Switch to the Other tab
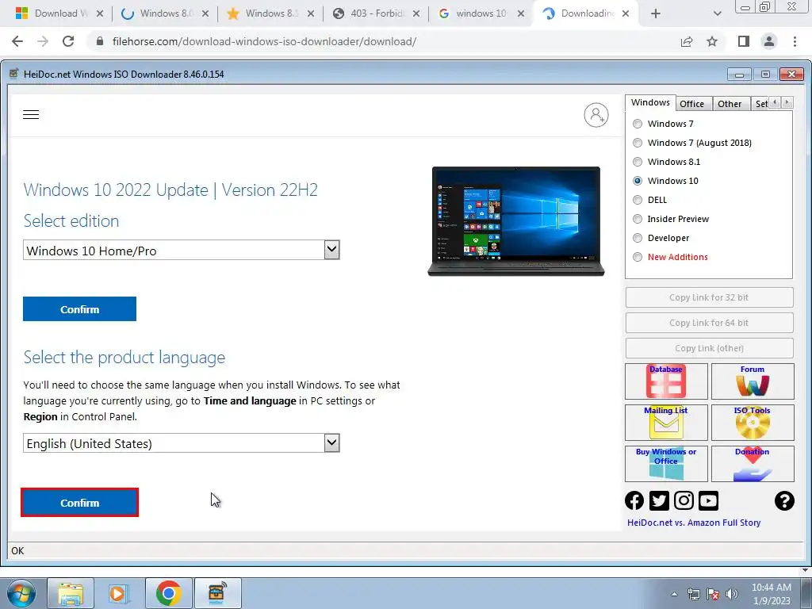Image resolution: width=812 pixels, height=609 pixels. pyautogui.click(x=730, y=104)
